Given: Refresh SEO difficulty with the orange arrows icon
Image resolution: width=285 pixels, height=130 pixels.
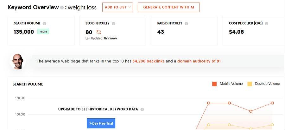Looking at the screenshot, I should click(x=99, y=32).
